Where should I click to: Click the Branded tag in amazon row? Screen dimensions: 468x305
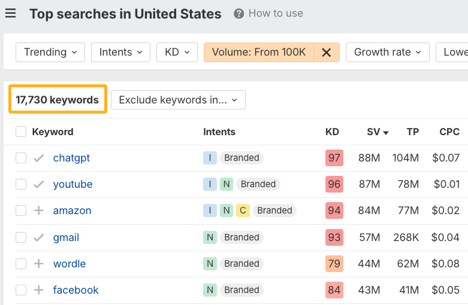click(x=275, y=211)
